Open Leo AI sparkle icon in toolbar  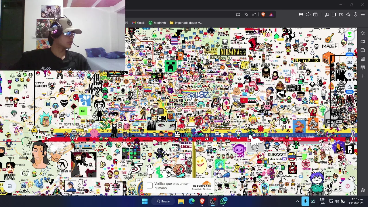point(348,15)
